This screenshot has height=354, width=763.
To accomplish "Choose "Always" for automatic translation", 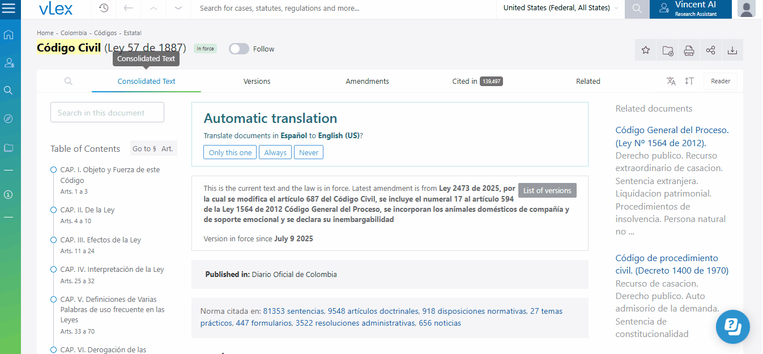I will pos(275,152).
